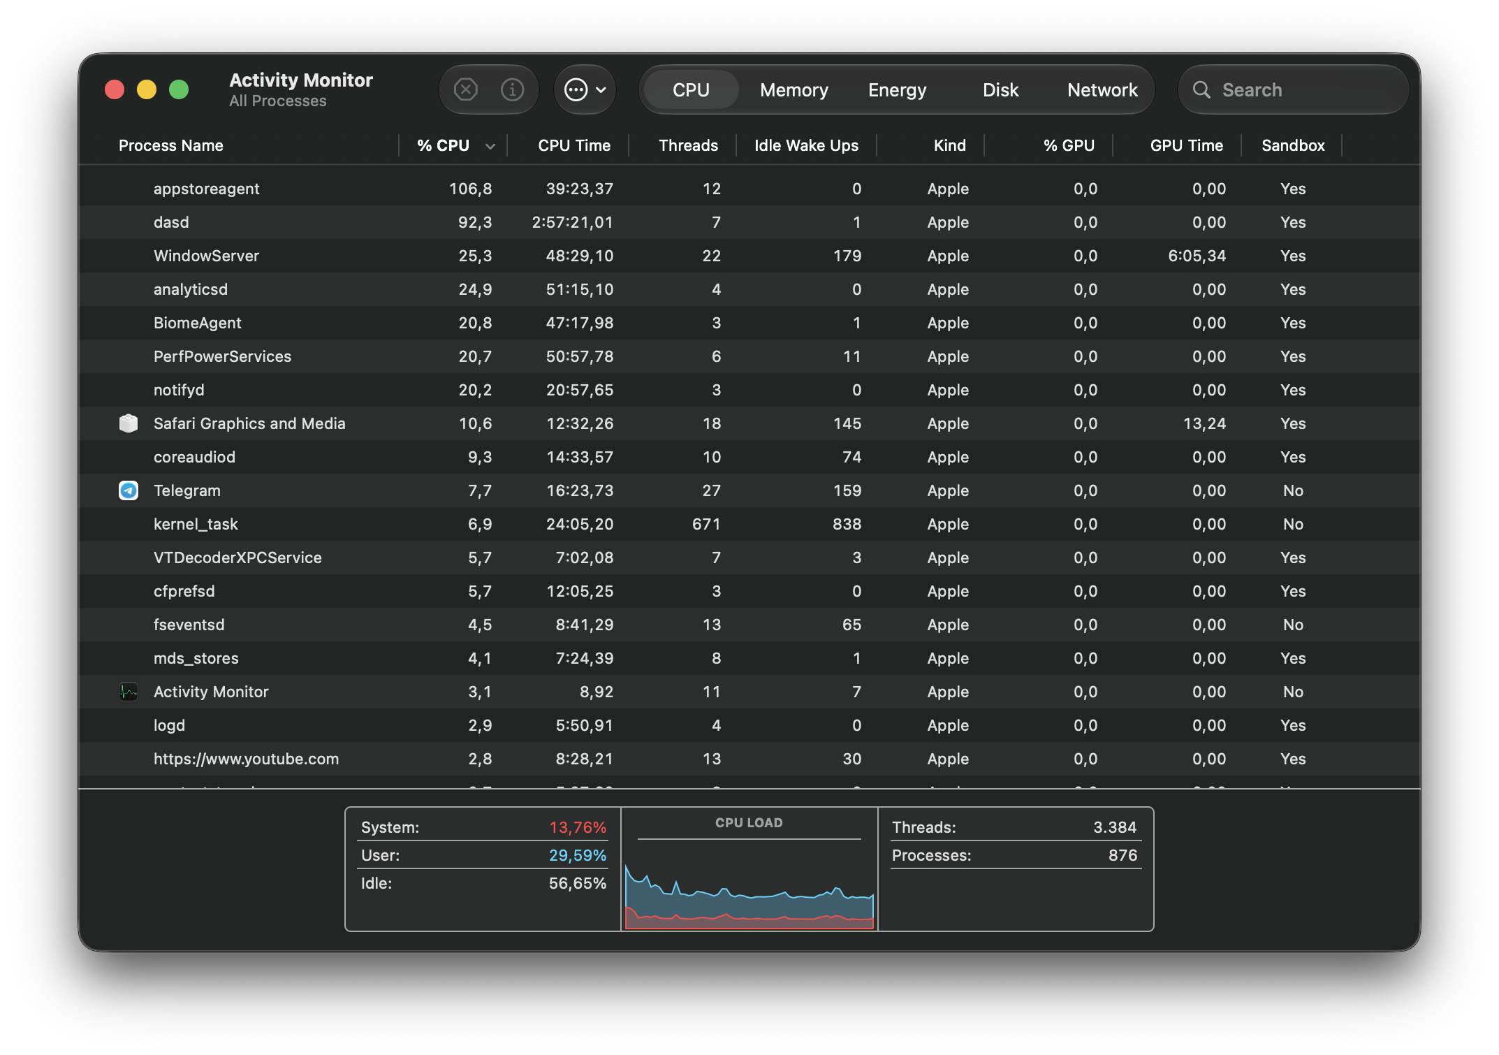Viewport: 1499px width, 1055px height.
Task: Select the Safari Graphics and Media icon
Action: click(x=129, y=423)
